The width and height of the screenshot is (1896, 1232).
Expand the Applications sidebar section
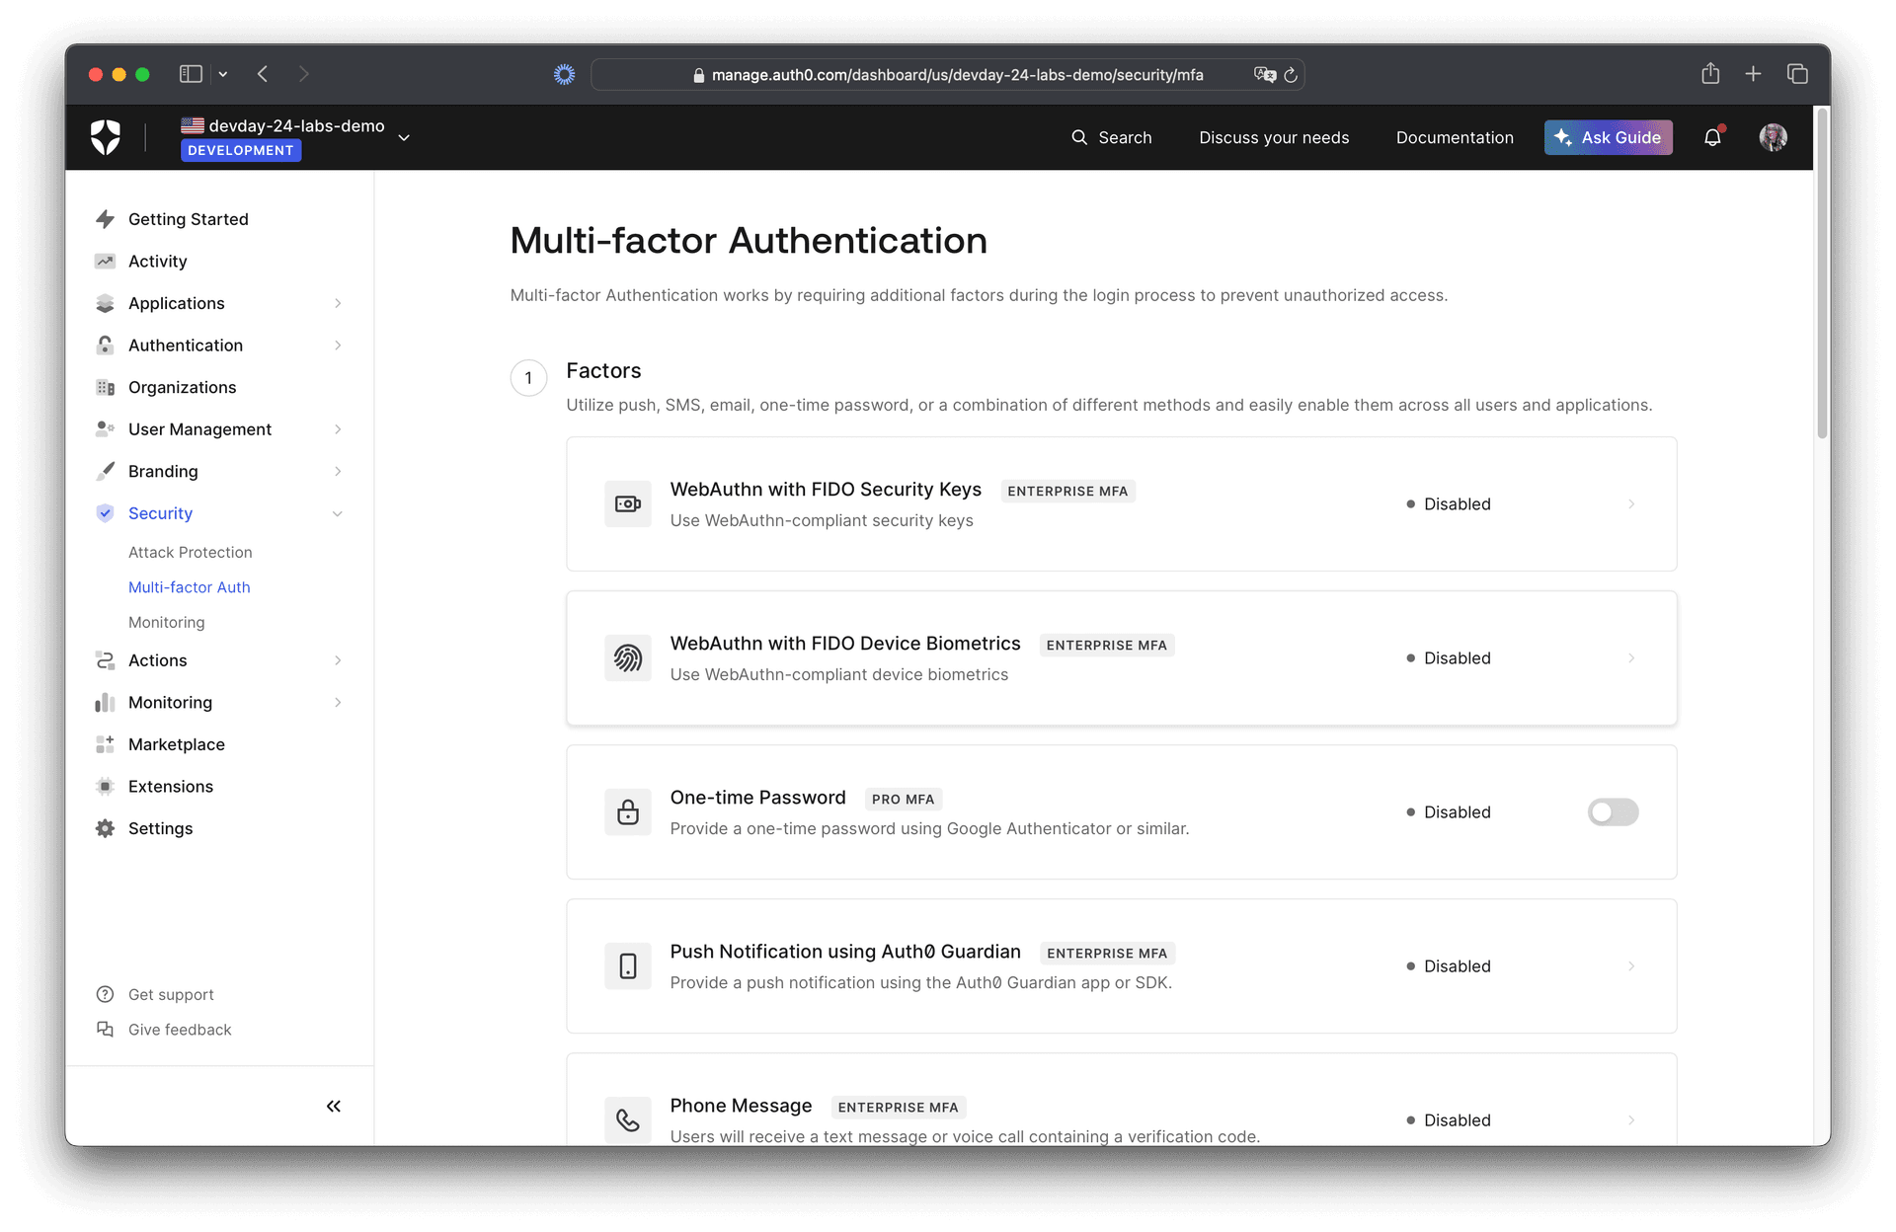pyautogui.click(x=339, y=303)
